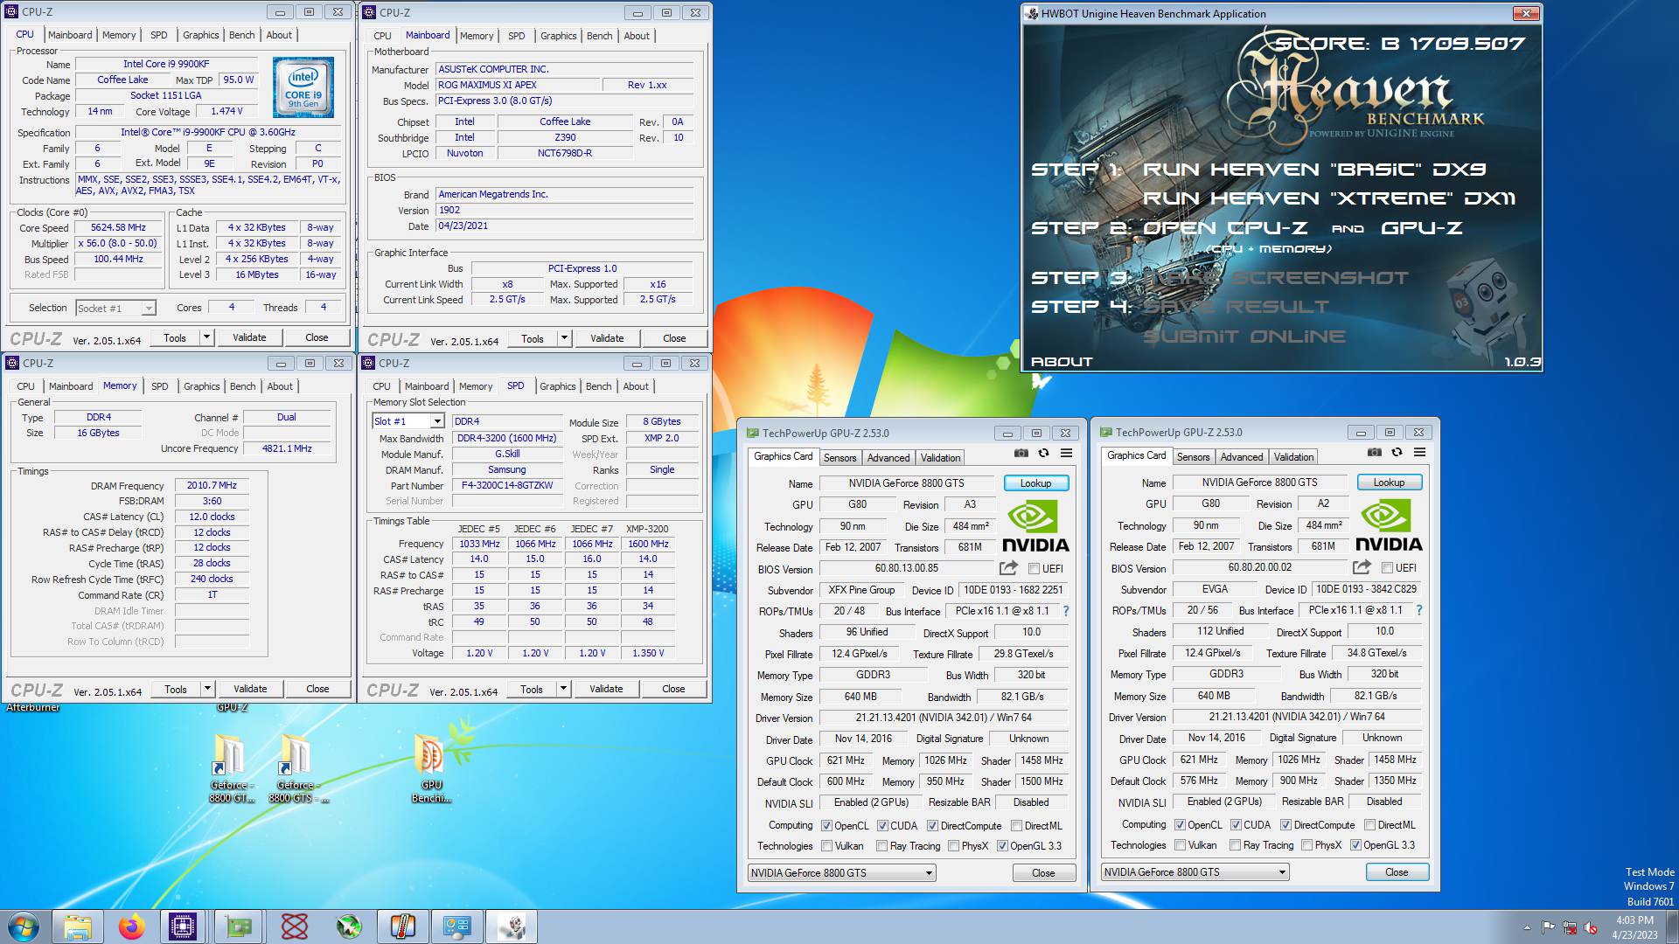Click Heaven benchmark taskbar icon

click(x=512, y=927)
